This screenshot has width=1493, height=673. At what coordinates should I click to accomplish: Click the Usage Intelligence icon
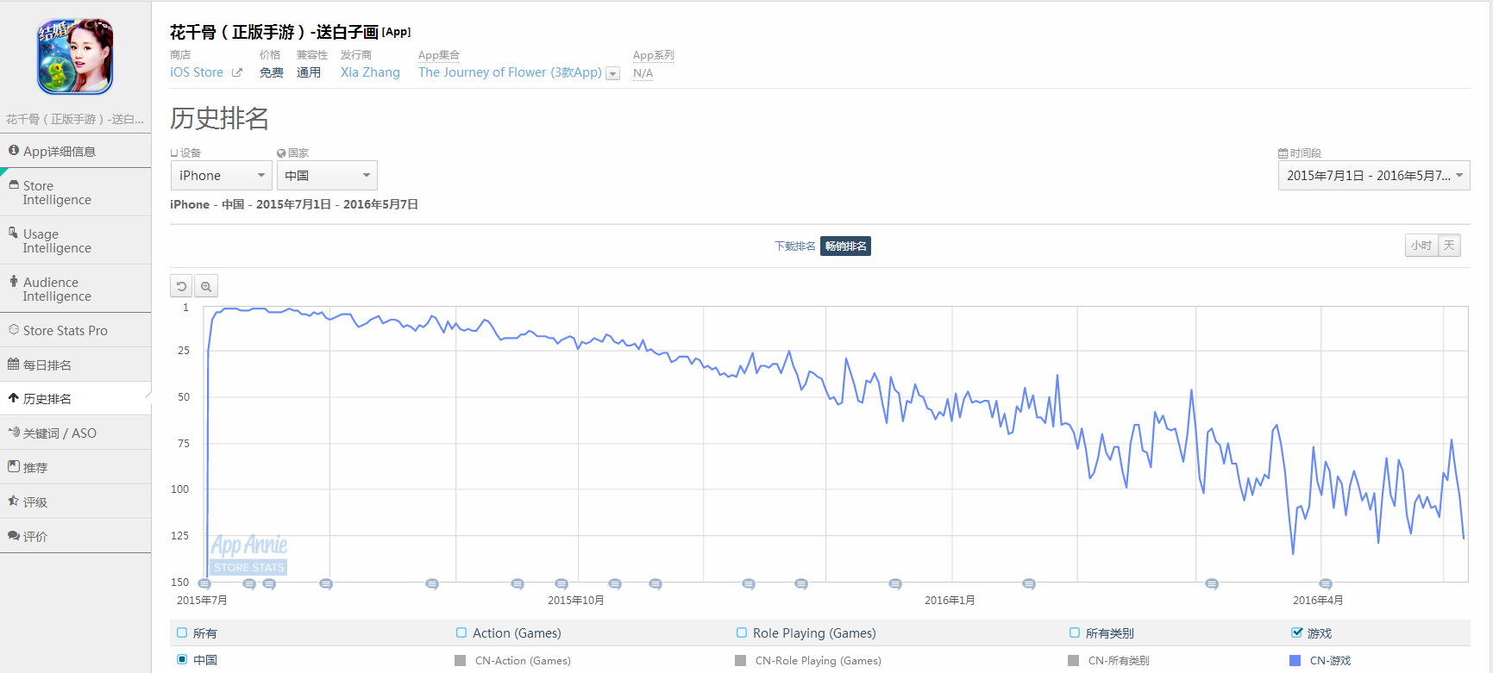tap(13, 233)
